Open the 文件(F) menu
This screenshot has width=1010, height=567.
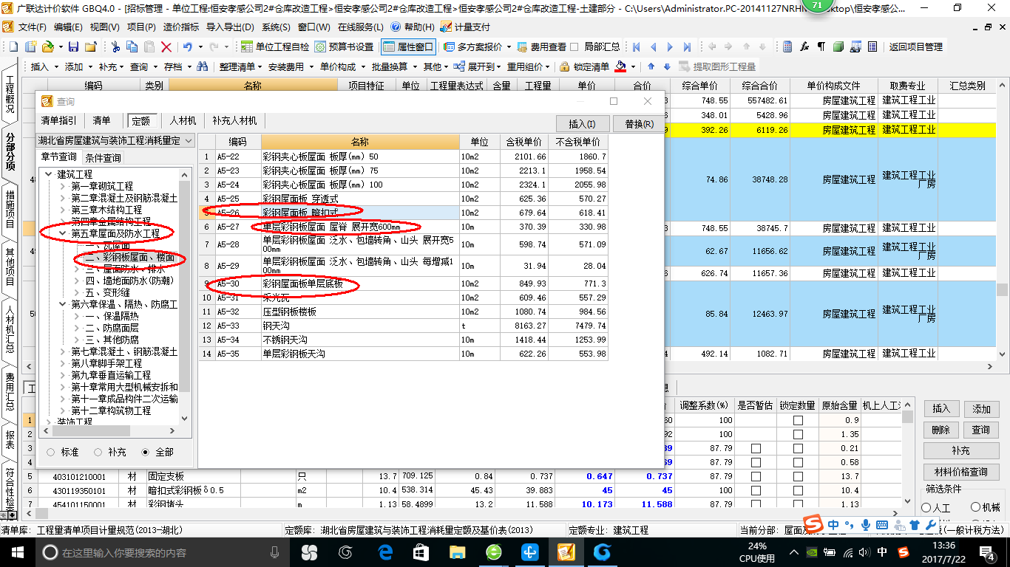(x=33, y=27)
